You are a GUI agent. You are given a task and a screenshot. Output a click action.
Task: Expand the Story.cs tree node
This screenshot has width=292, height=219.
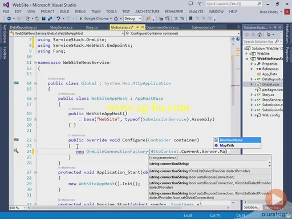[252, 95]
